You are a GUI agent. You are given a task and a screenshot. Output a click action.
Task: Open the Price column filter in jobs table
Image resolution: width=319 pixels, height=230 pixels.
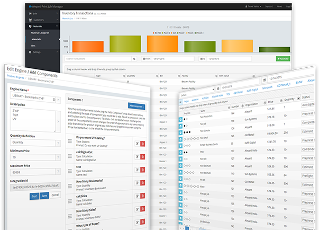281,101
